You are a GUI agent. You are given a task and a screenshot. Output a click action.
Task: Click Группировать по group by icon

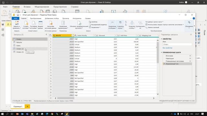(x=140, y=23)
